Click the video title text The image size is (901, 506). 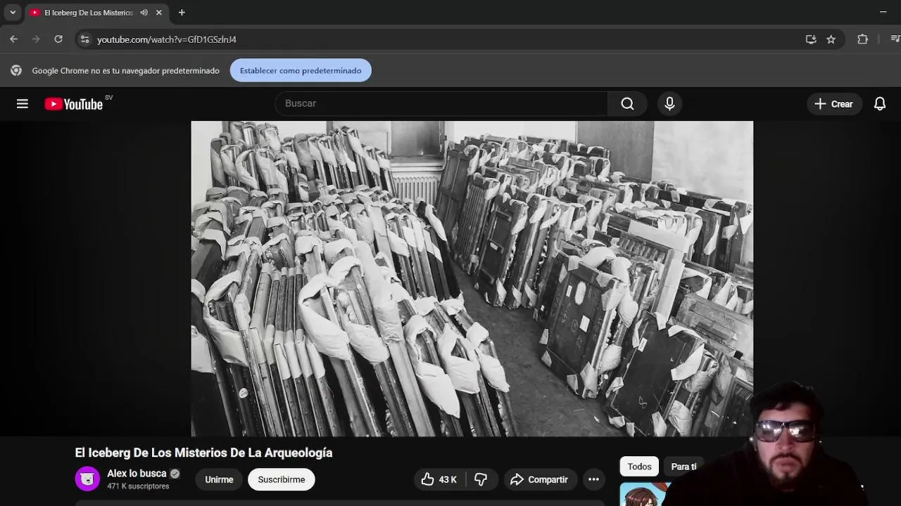203,453
